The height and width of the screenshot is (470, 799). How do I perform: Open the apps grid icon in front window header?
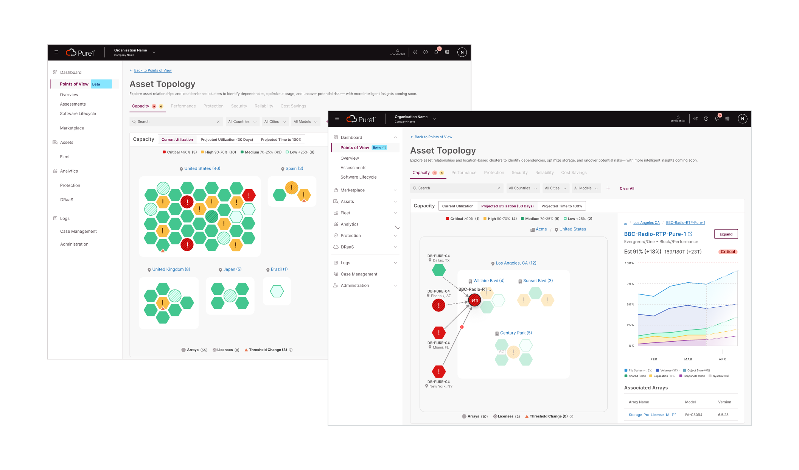727,119
